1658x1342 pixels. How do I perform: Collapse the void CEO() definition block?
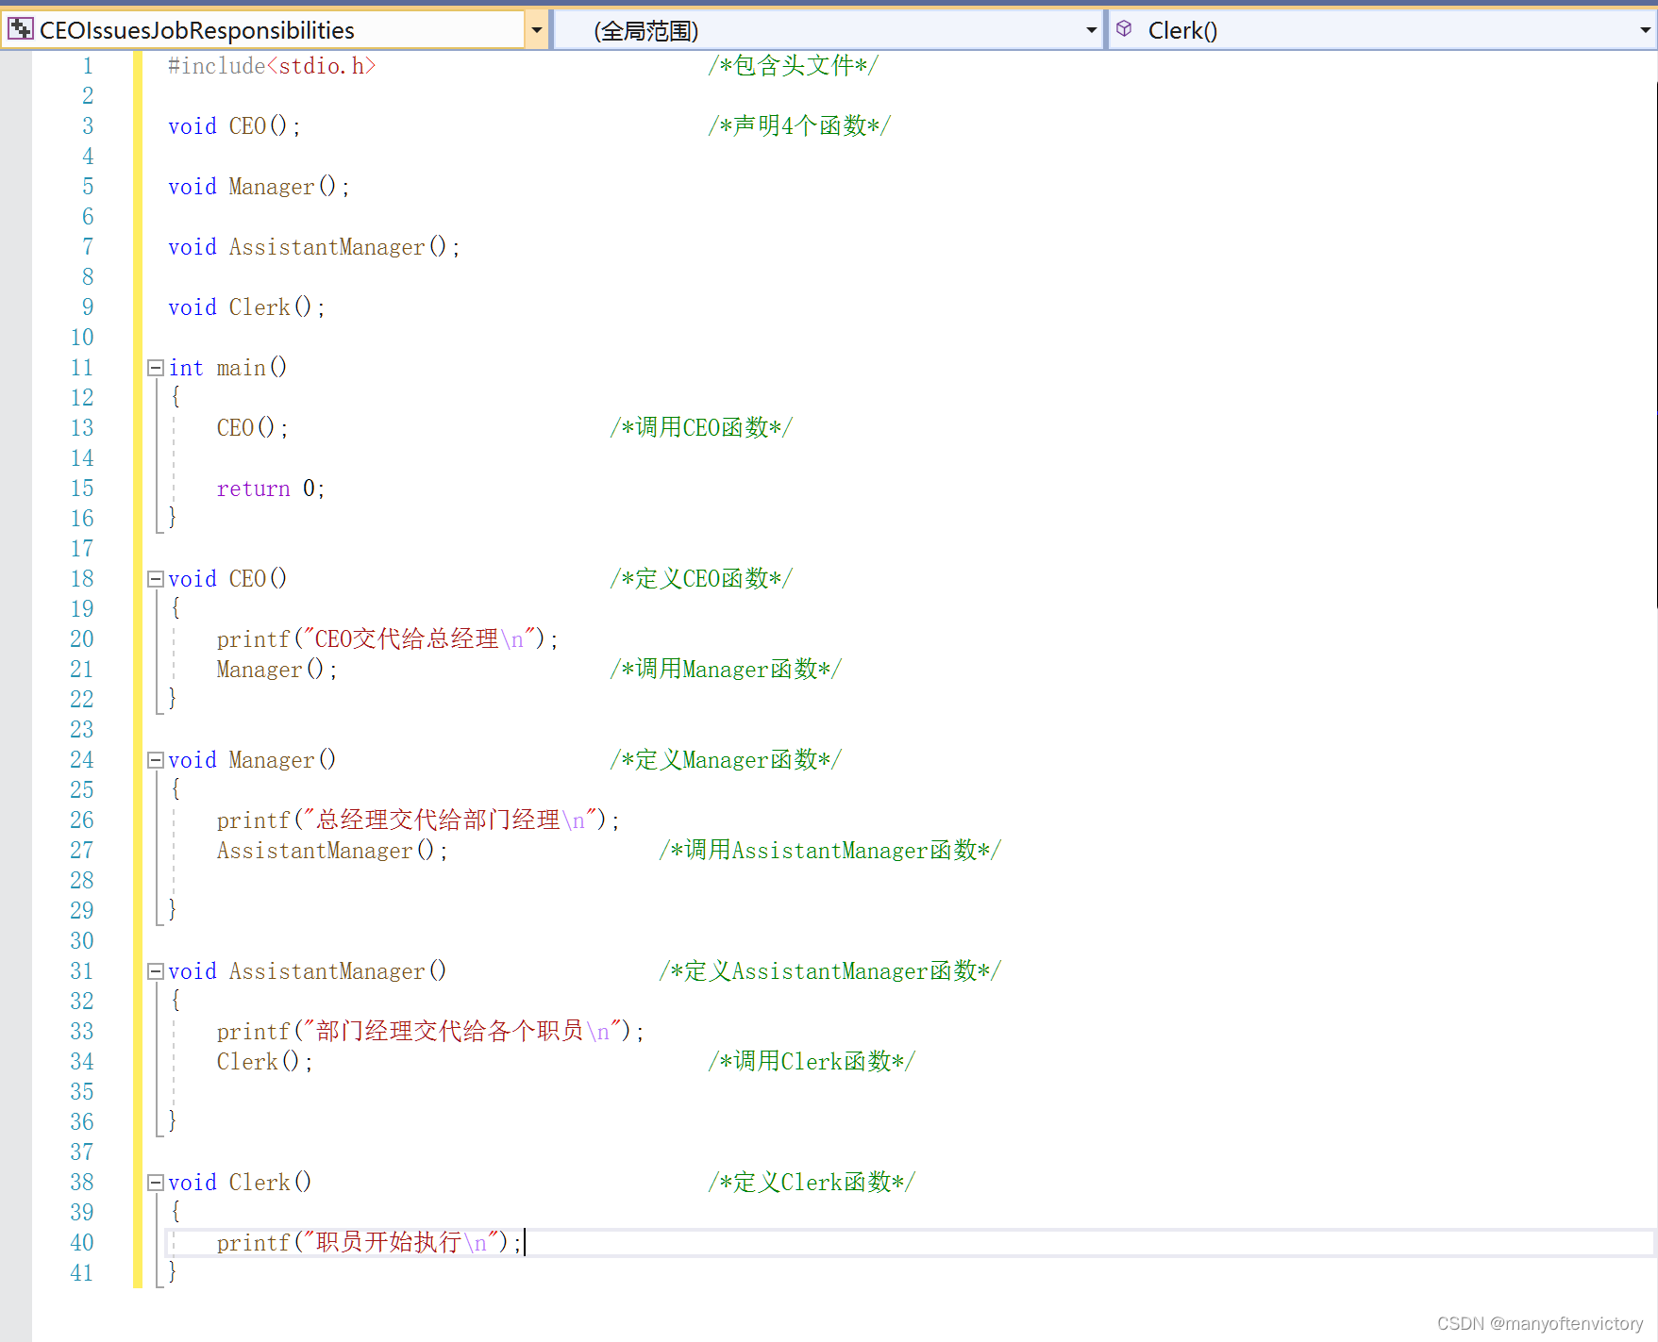156,579
